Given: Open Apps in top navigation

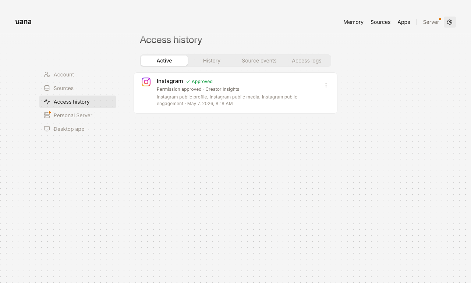Looking at the screenshot, I should [404, 22].
